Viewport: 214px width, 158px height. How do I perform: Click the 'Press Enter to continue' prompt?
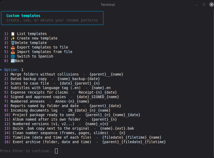27,151
